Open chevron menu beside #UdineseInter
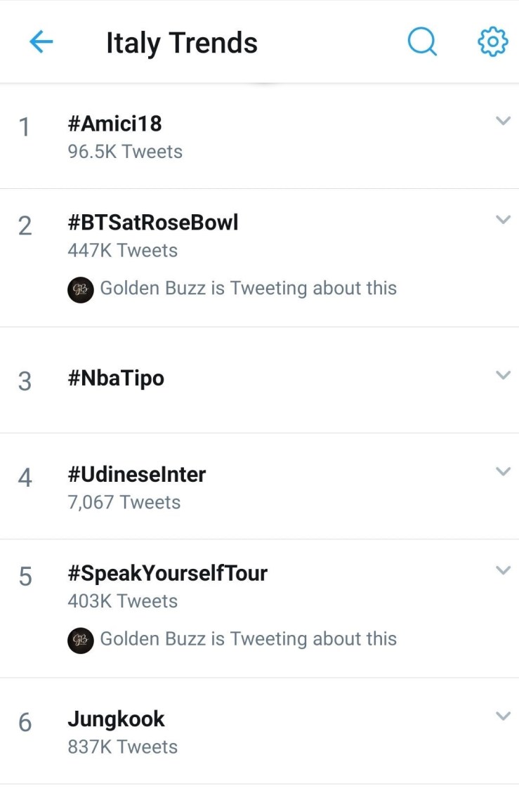Viewport: 519px width, 788px height. 503,471
